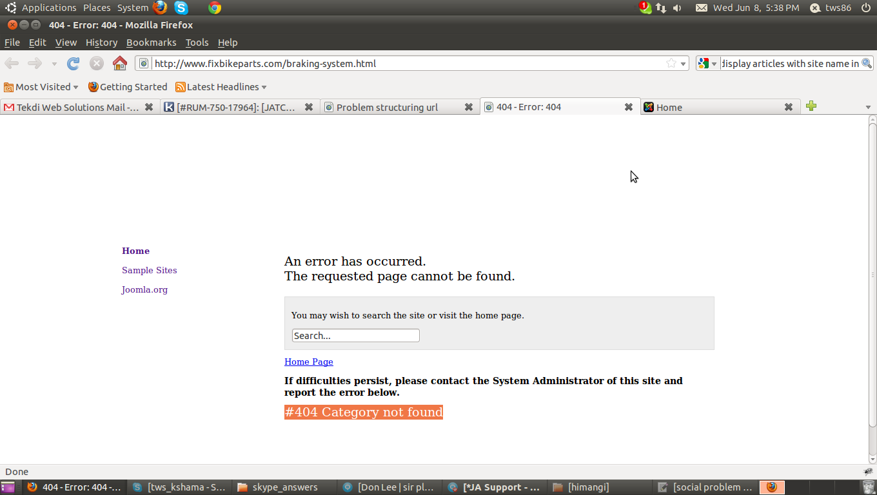The height and width of the screenshot is (495, 877).
Task: Click the Back navigation arrow
Action: pyautogui.click(x=12, y=63)
